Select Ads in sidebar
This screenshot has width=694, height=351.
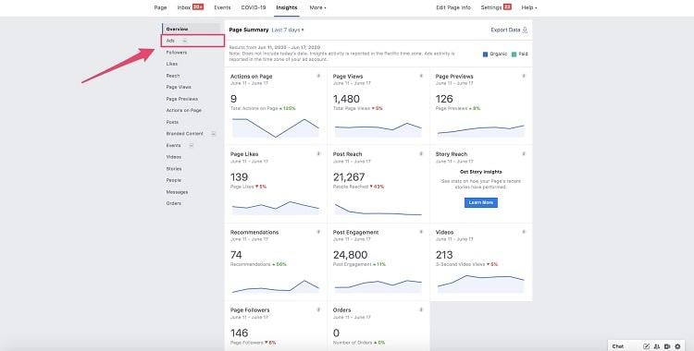click(x=170, y=41)
